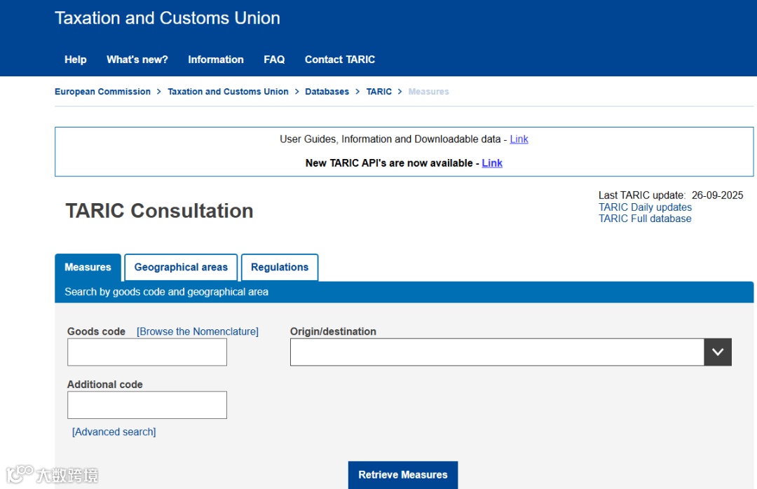Click the Last TARIC update date text

[x=671, y=195]
